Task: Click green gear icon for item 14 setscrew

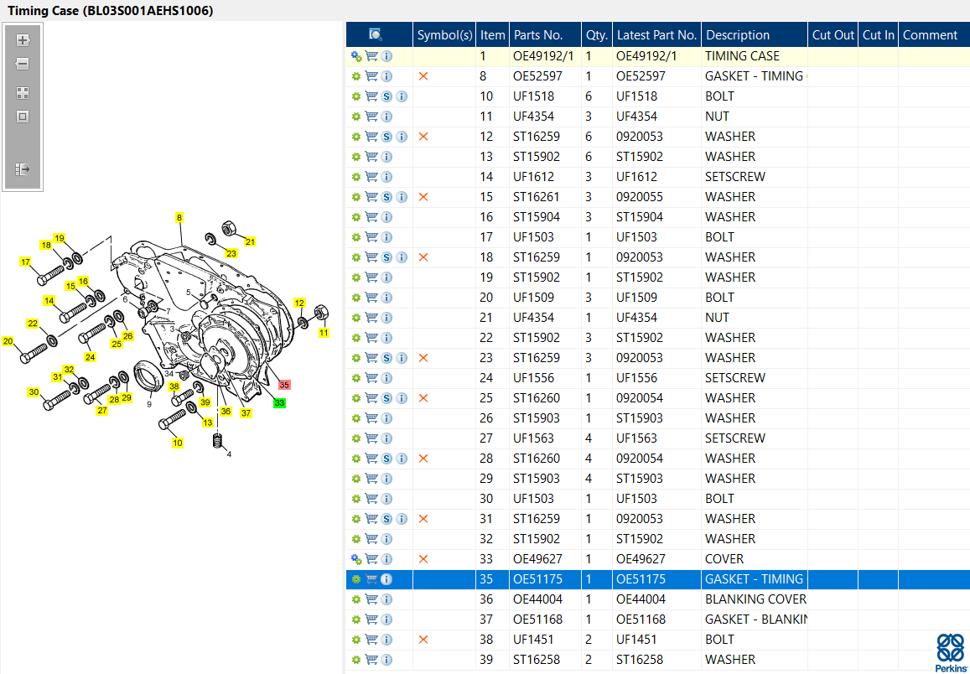Action: 356,177
